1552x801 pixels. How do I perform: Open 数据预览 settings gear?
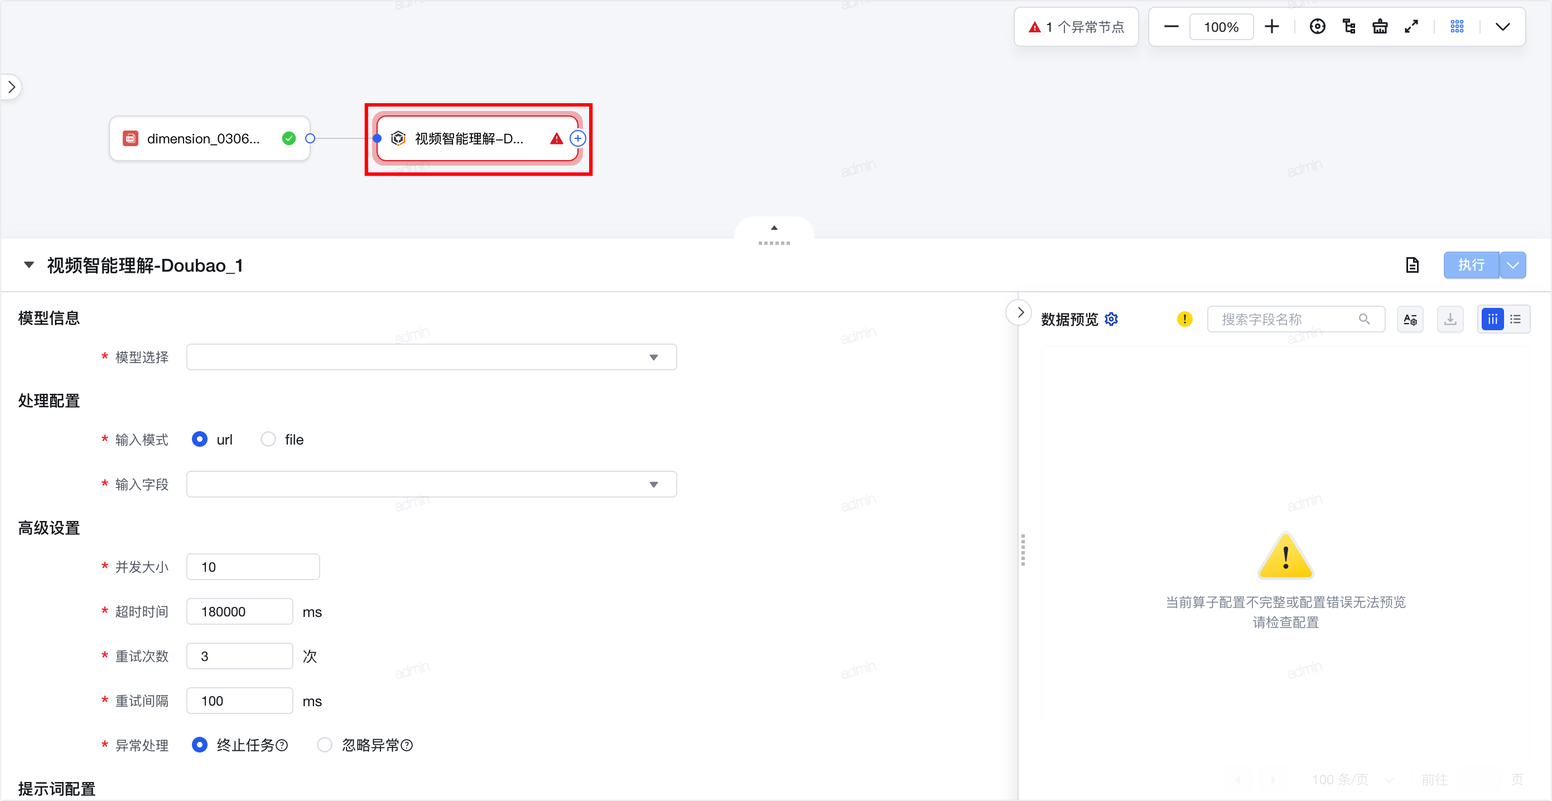(1112, 319)
